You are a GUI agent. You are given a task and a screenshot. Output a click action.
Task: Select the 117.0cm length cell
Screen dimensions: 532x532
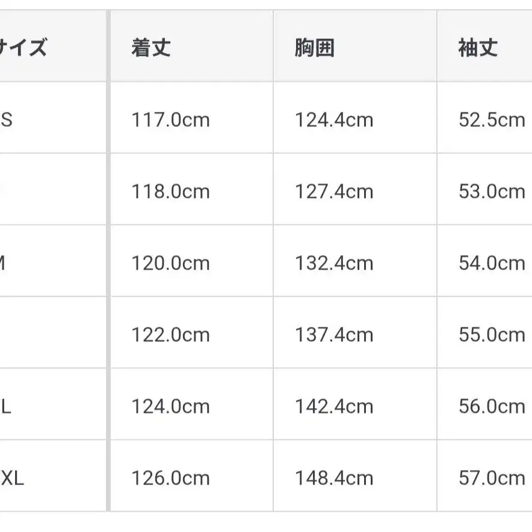(170, 120)
